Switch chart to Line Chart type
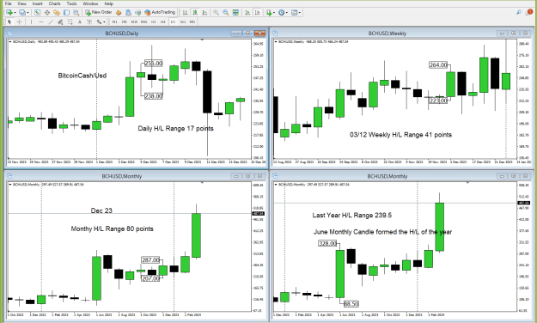Screen dimensions: 537x323 click(204, 12)
